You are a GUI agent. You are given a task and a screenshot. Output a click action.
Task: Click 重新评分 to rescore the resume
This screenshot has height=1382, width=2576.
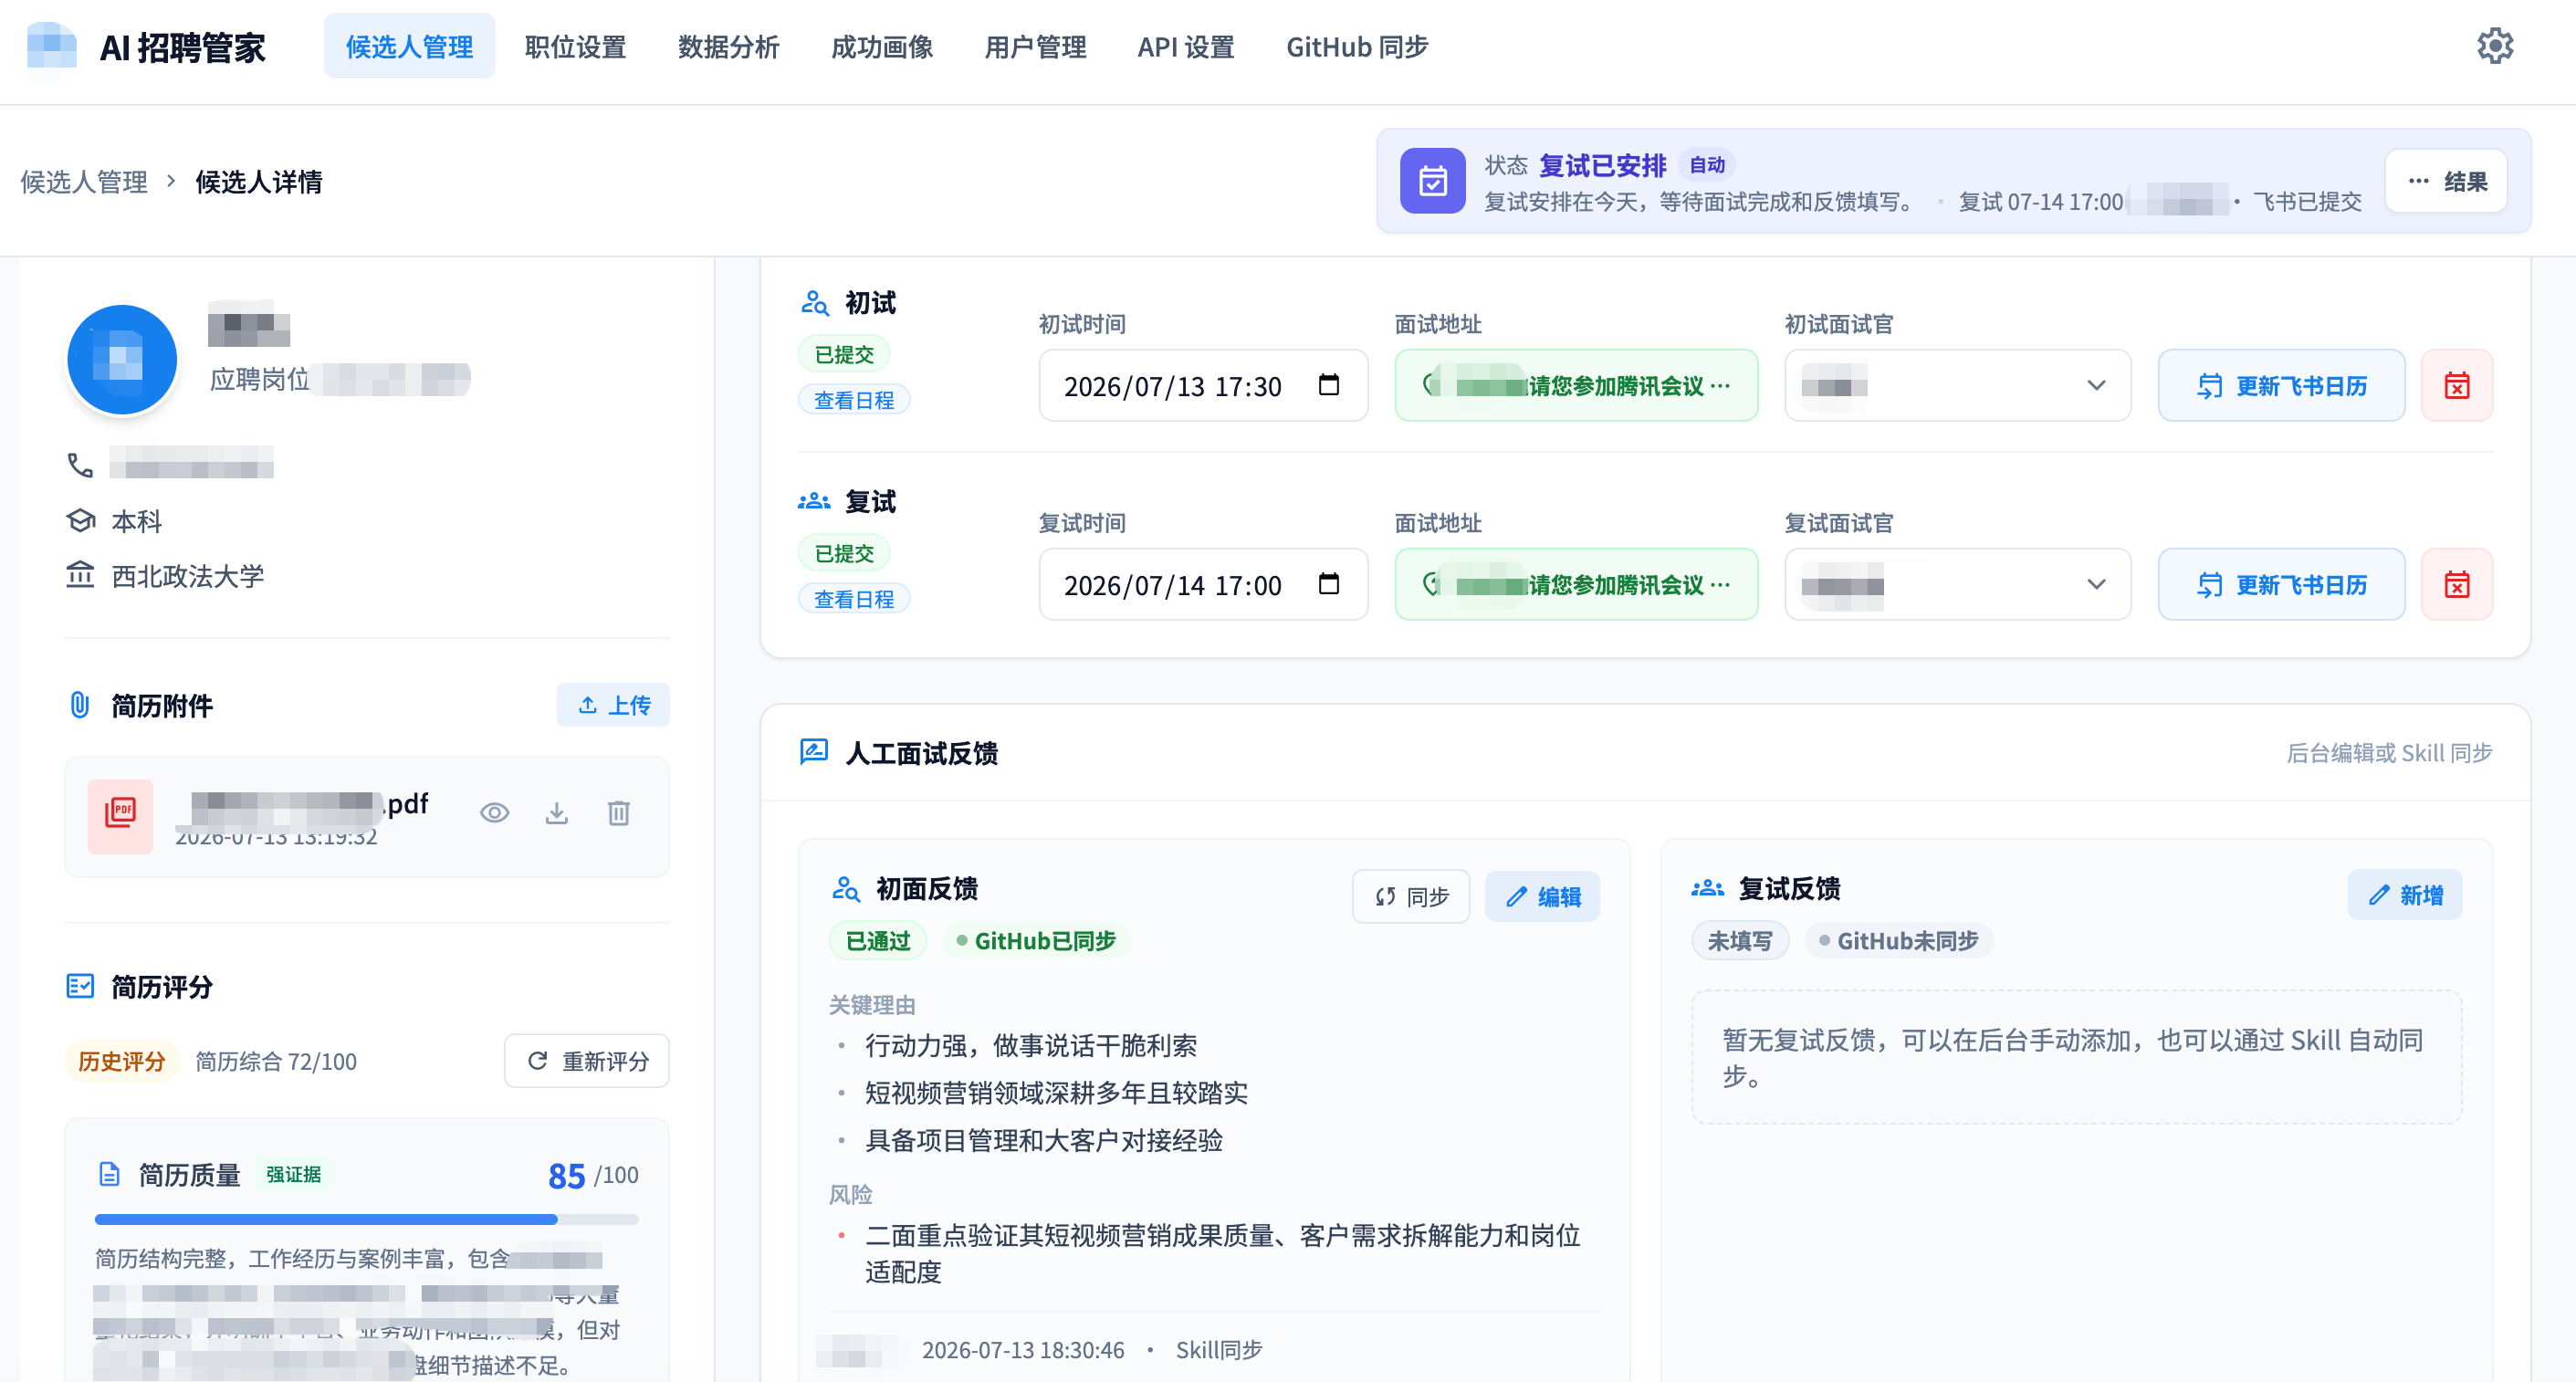point(587,1060)
